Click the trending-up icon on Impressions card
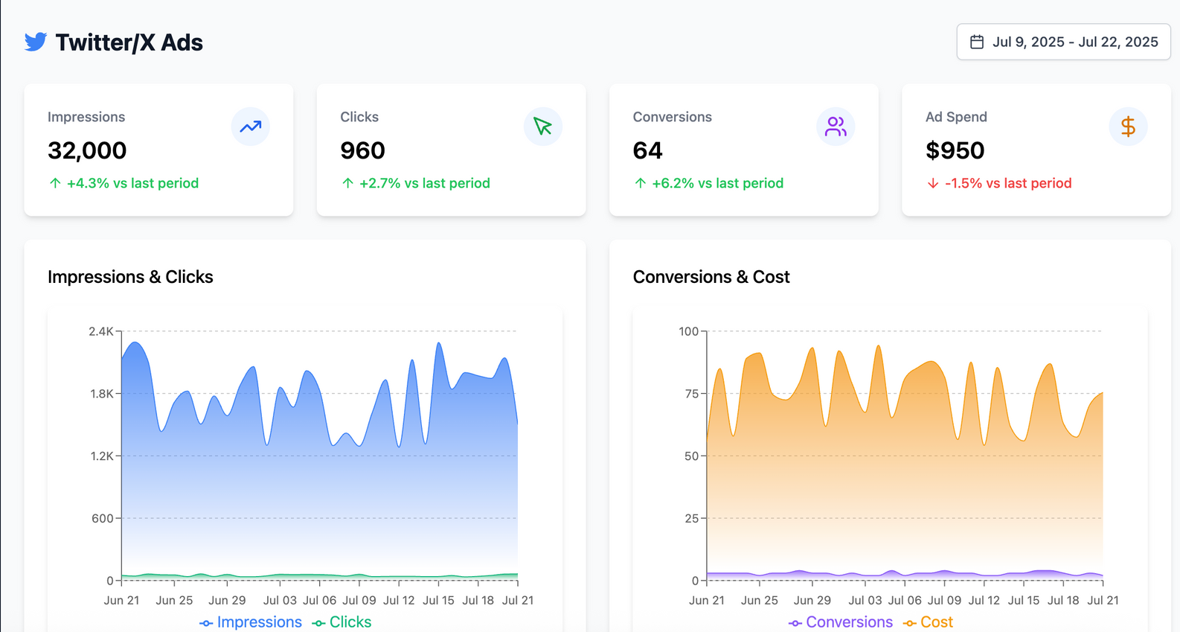1180x632 pixels. 251,127
